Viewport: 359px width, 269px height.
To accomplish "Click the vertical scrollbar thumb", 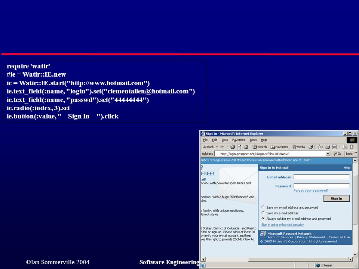I will click(355, 200).
